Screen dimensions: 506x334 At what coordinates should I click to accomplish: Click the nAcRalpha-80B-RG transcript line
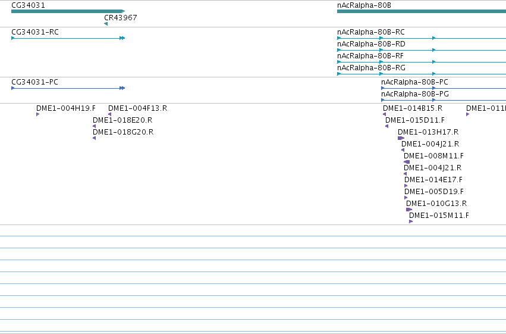tap(422, 74)
